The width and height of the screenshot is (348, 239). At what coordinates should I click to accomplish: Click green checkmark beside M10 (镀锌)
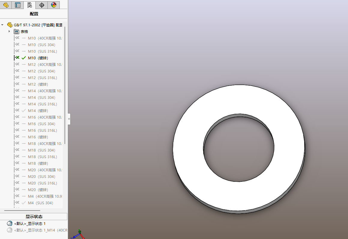(24, 58)
